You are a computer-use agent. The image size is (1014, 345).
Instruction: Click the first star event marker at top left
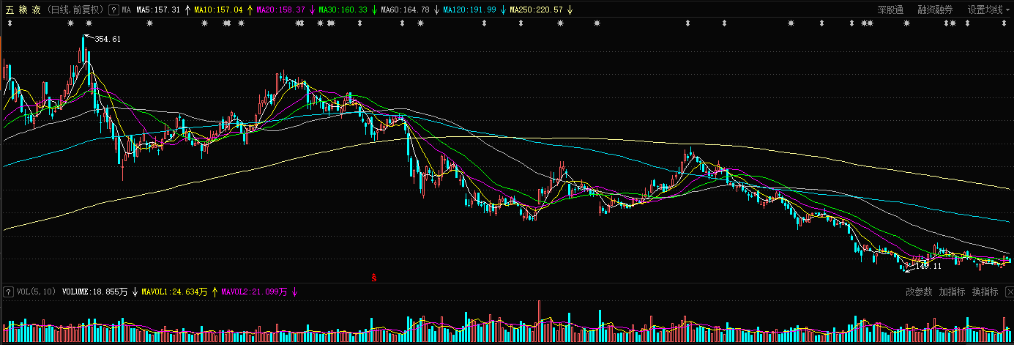[x=70, y=24]
